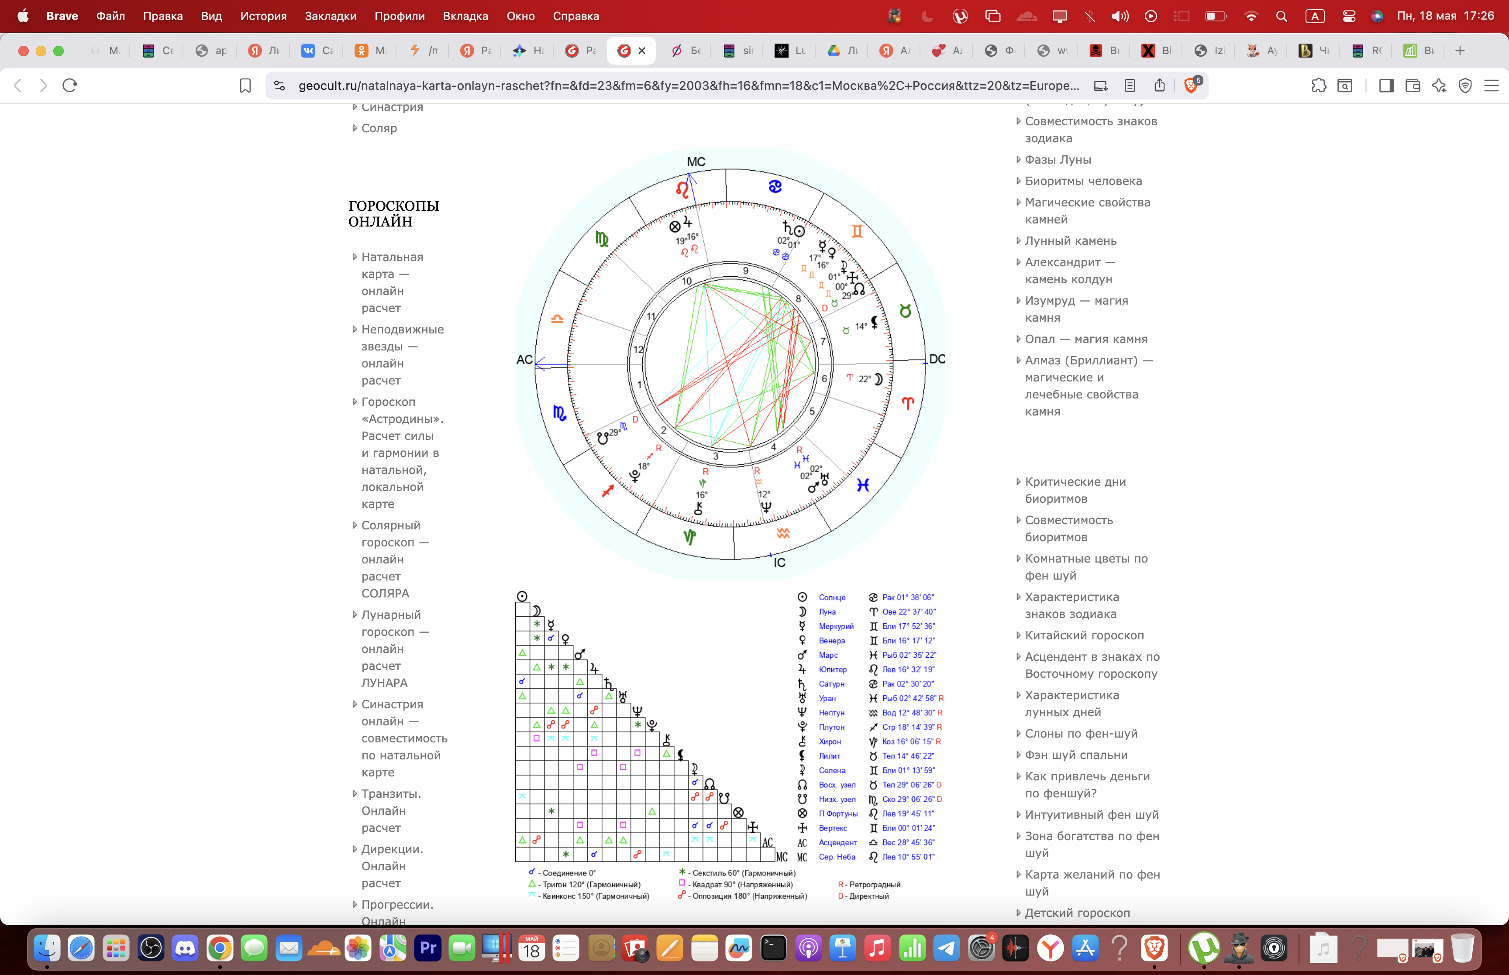Open Brave VPN shield icon
Viewport: 1509px width, 975px height.
(x=1465, y=86)
